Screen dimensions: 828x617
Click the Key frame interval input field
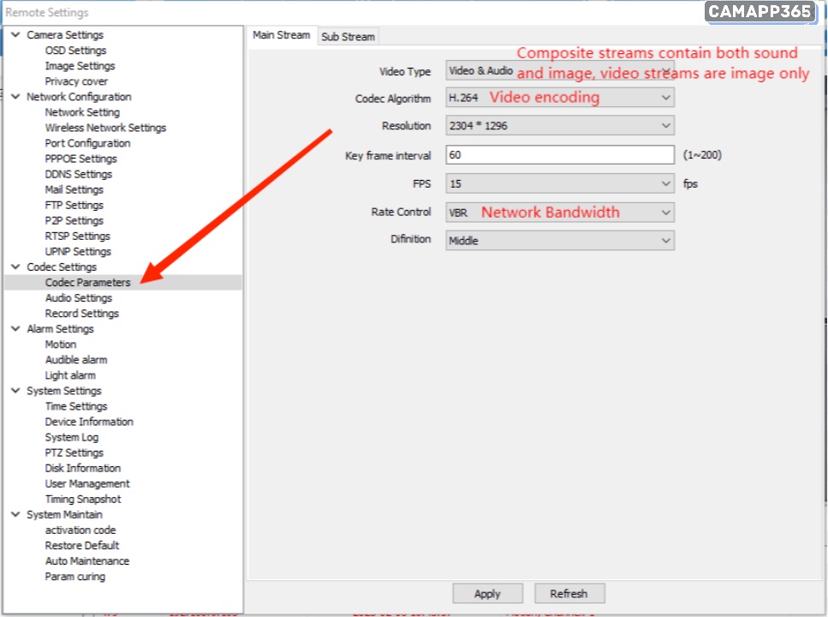(x=560, y=155)
